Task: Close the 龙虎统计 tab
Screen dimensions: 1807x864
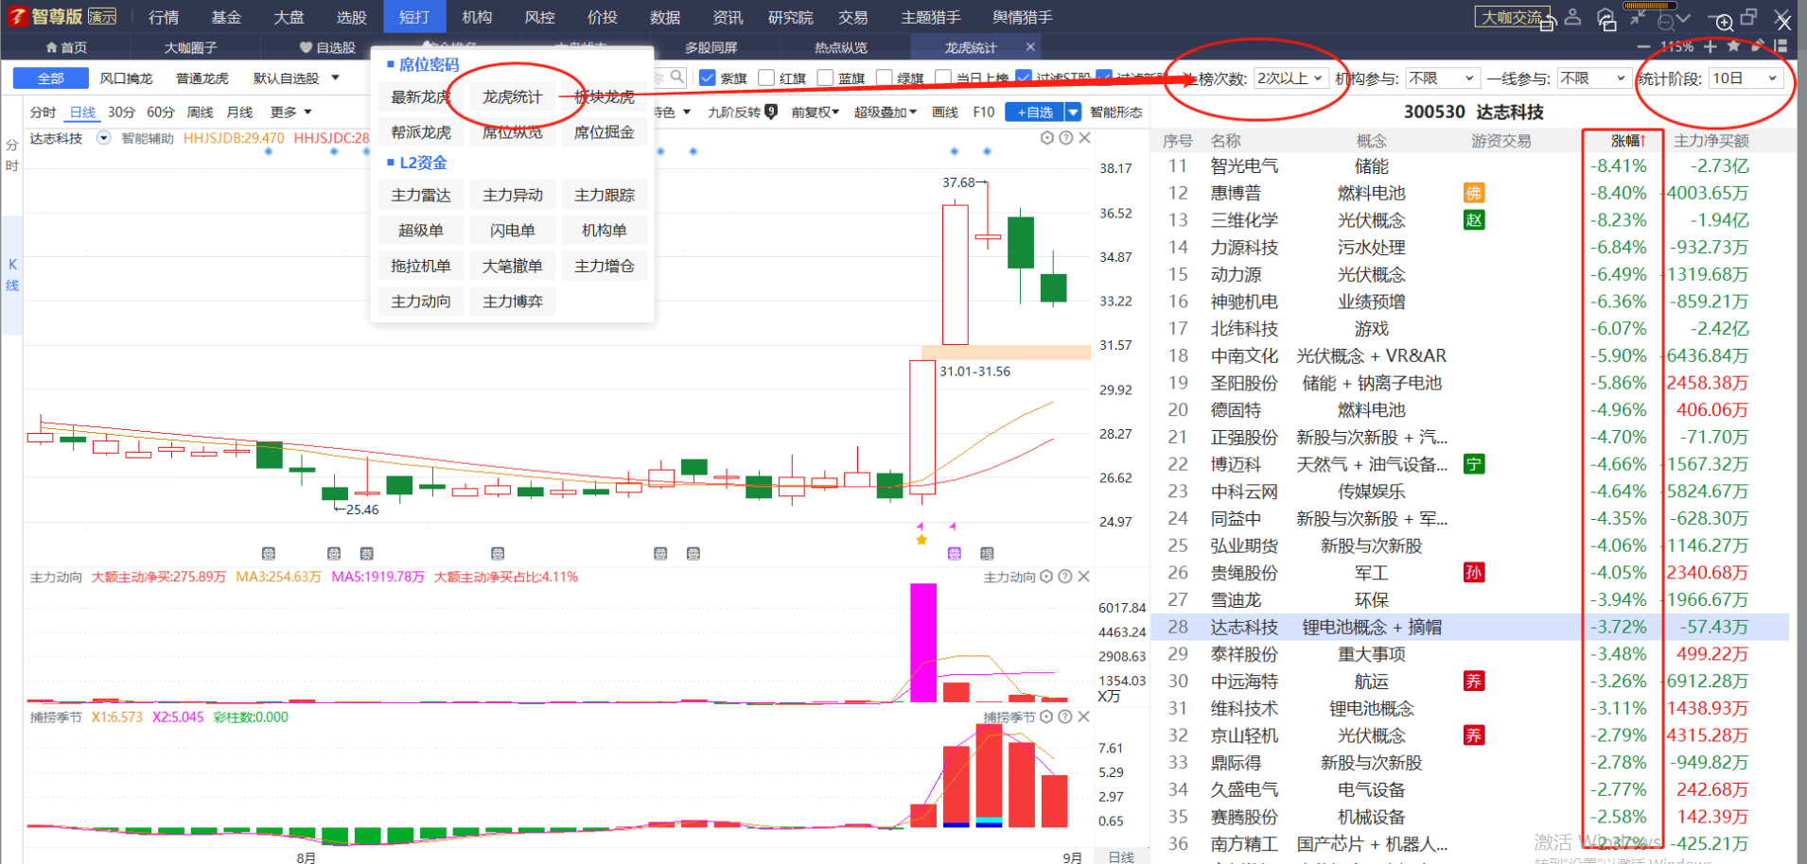Action: pos(1030,47)
